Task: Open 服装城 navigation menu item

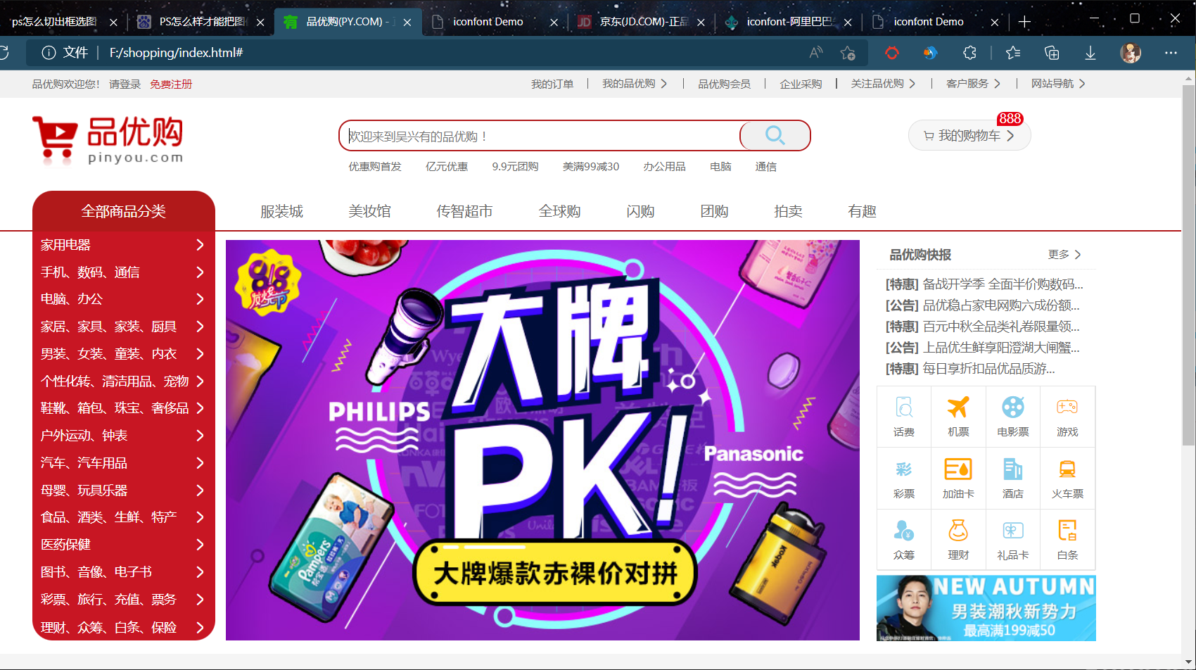Action: [281, 211]
